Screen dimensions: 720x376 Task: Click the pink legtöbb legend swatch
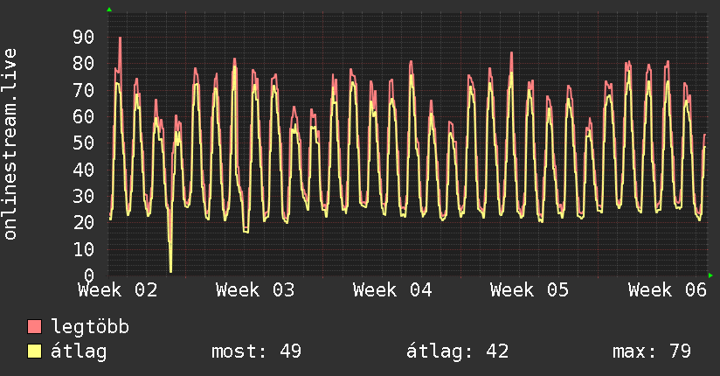[x=34, y=326]
